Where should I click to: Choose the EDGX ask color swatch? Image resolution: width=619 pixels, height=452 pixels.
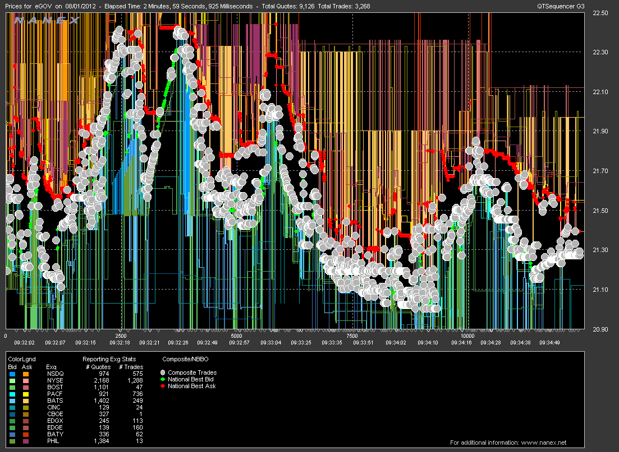point(26,421)
